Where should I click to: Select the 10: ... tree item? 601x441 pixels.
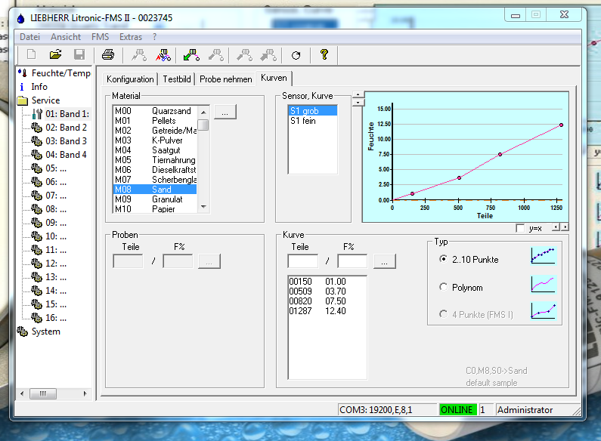[x=56, y=236]
